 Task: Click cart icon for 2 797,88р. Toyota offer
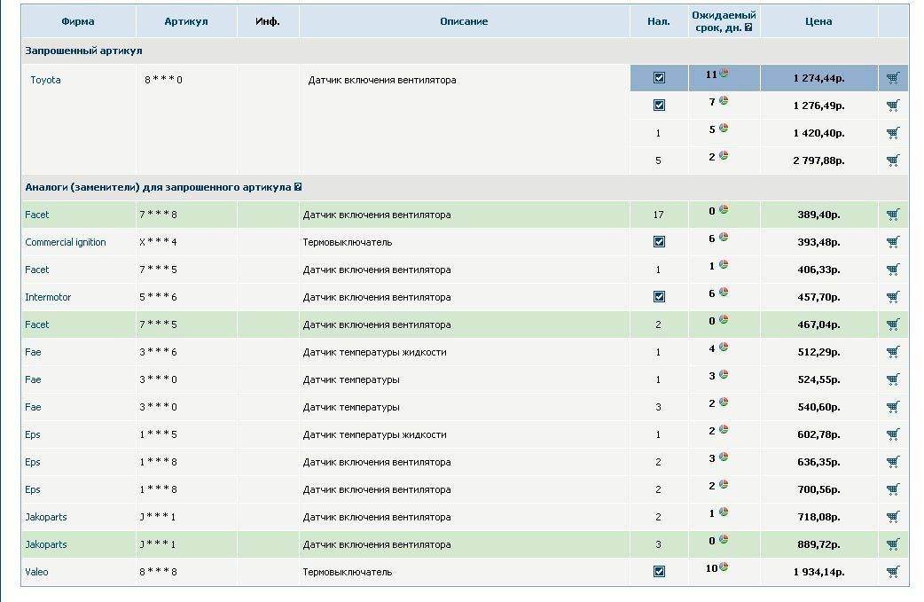(x=892, y=160)
